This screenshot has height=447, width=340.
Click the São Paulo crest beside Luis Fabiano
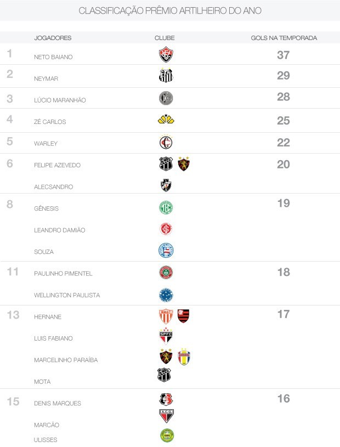click(166, 336)
